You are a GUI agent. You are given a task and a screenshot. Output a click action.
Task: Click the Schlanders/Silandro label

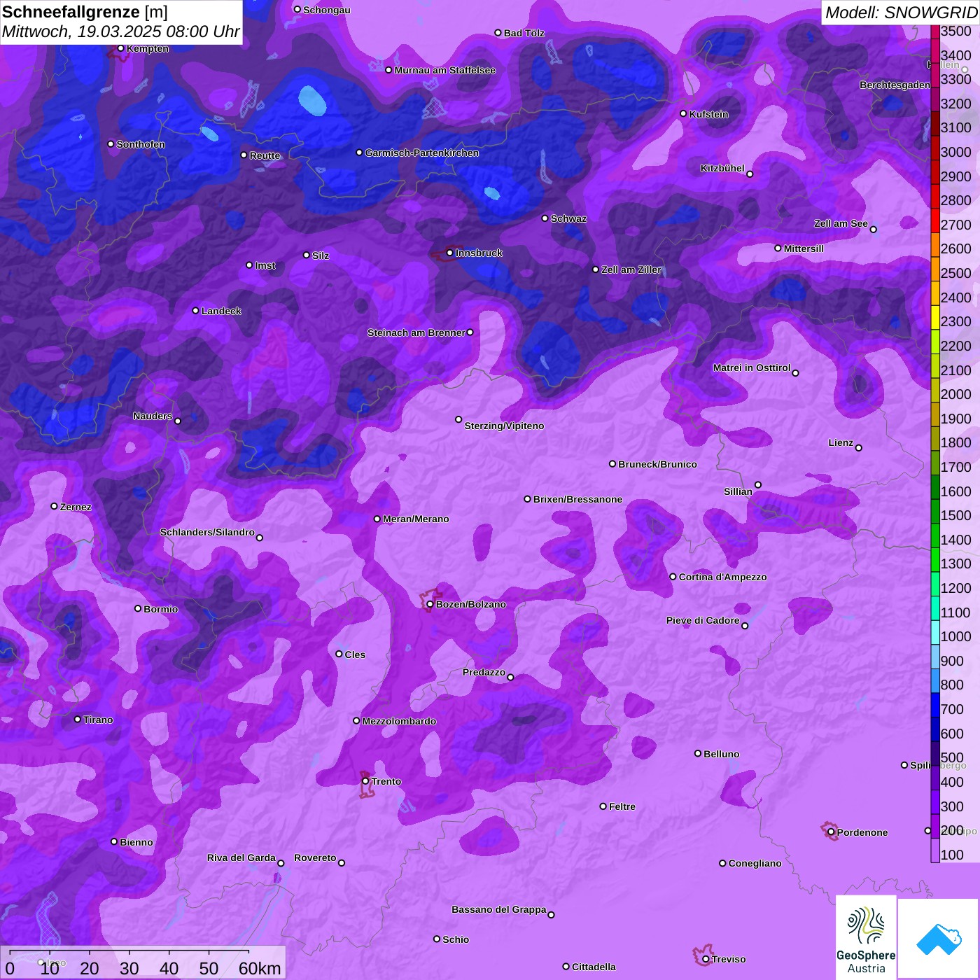click(x=207, y=532)
